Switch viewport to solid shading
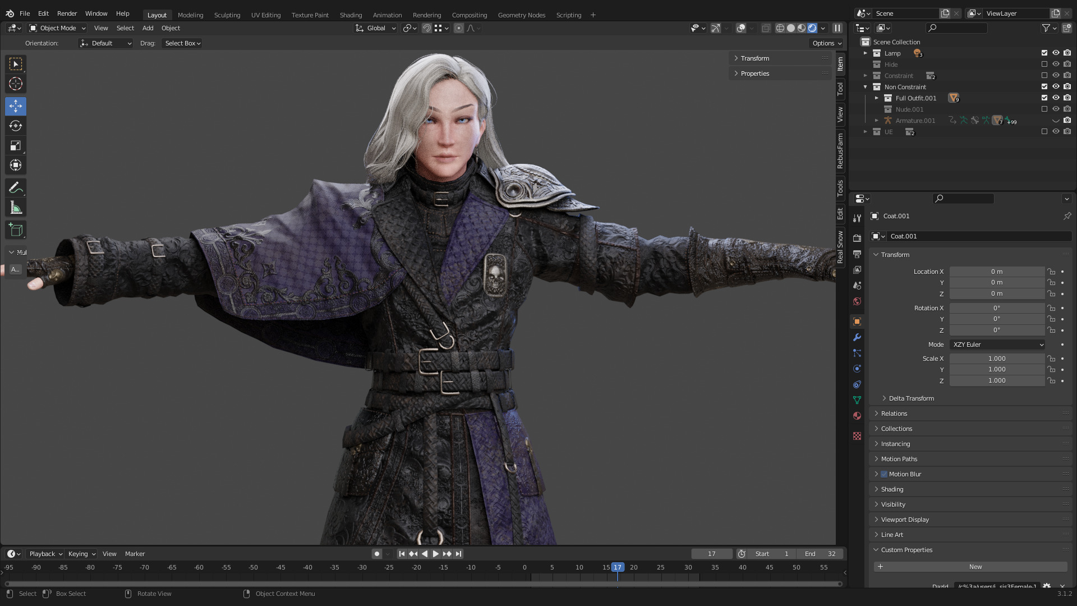 (791, 28)
